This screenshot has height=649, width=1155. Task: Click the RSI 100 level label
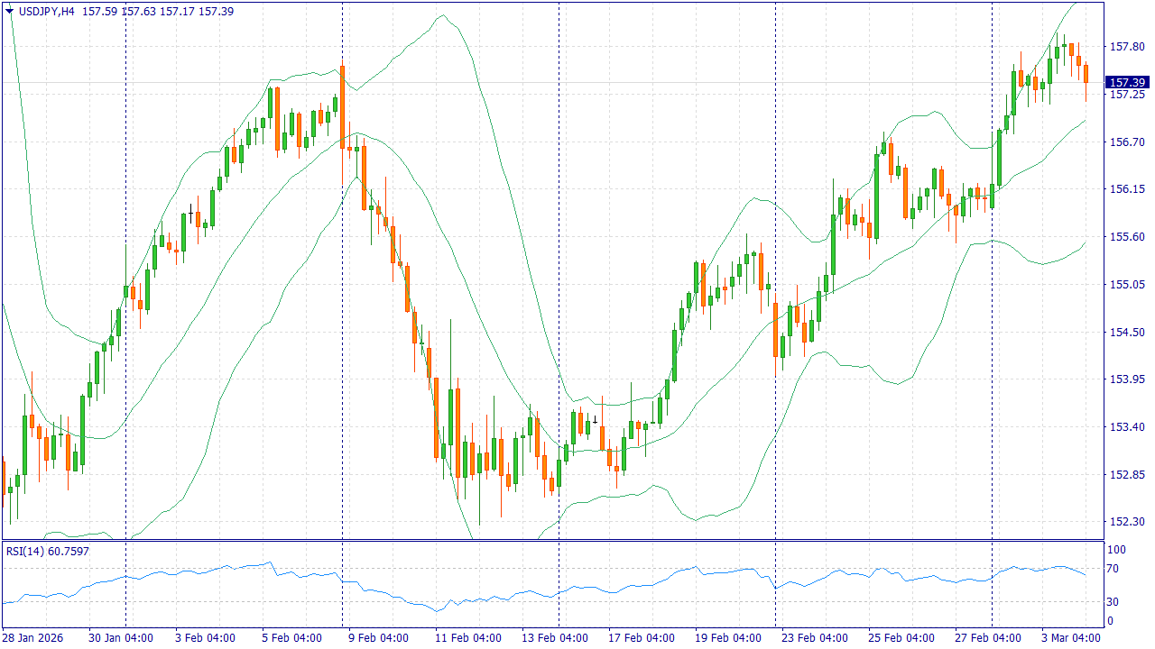pos(1116,550)
